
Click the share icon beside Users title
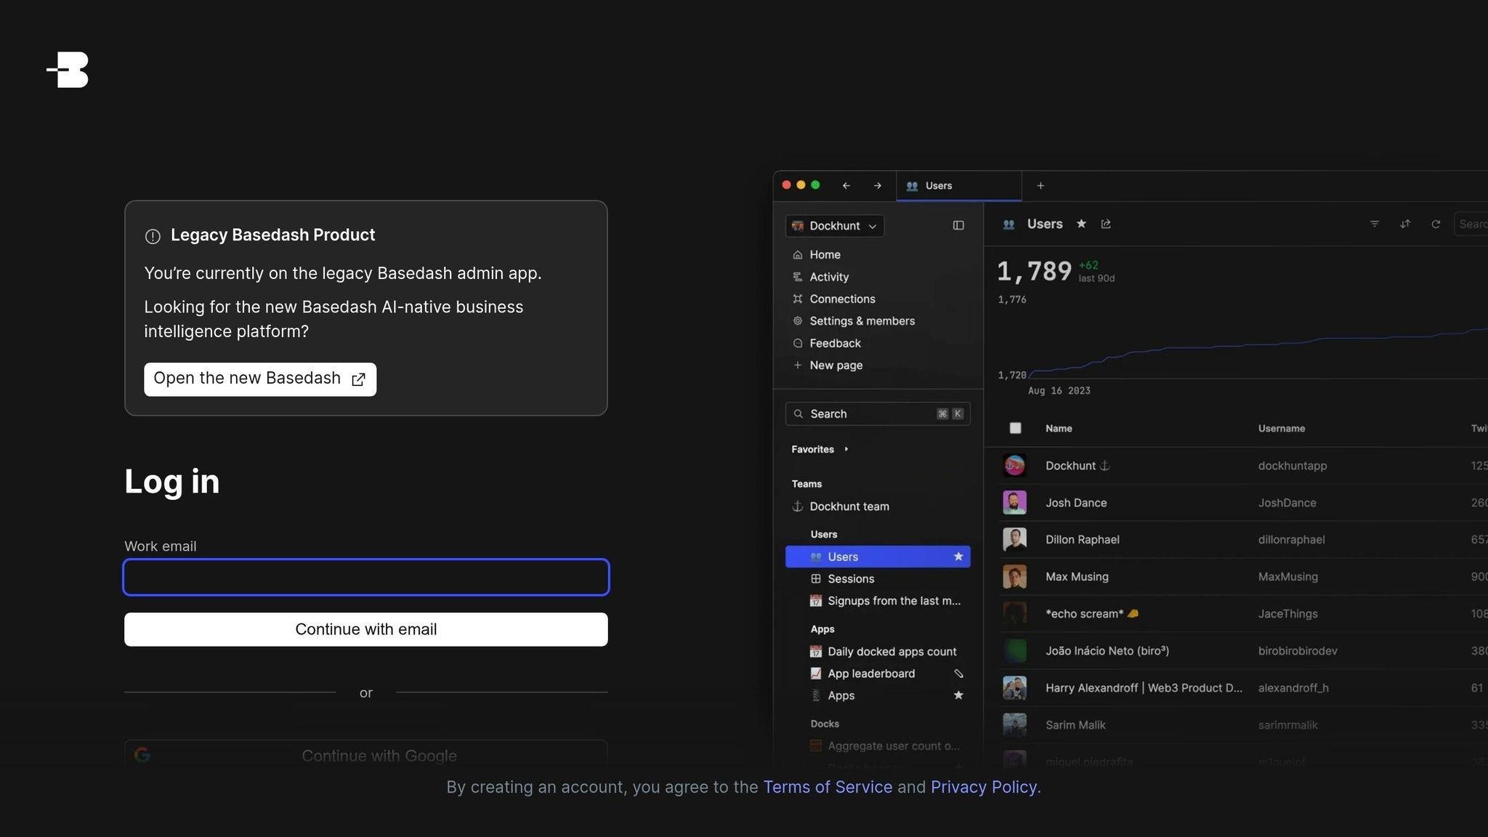[x=1106, y=224]
